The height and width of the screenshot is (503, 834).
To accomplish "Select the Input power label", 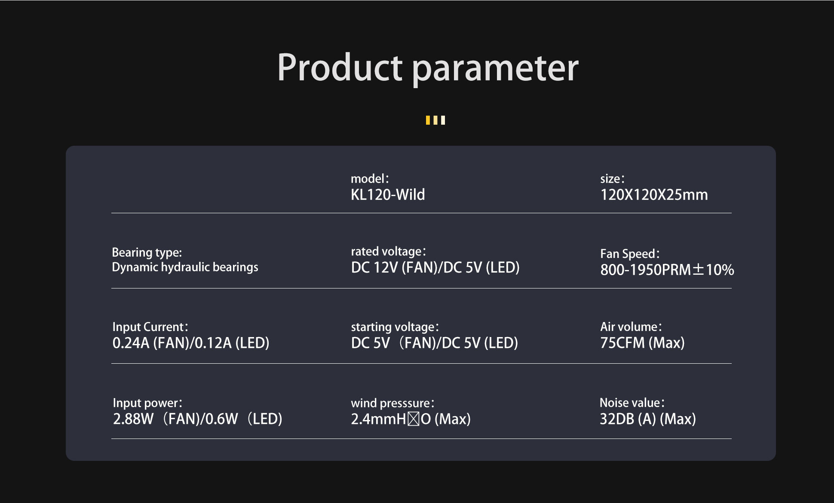I will point(147,403).
